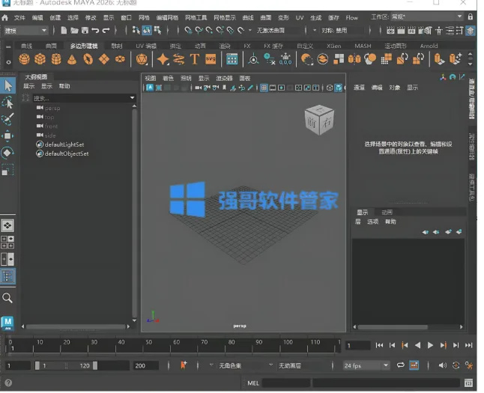The height and width of the screenshot is (393, 484).
Task: Create a polygon cube from shelf
Action: (x=40, y=58)
